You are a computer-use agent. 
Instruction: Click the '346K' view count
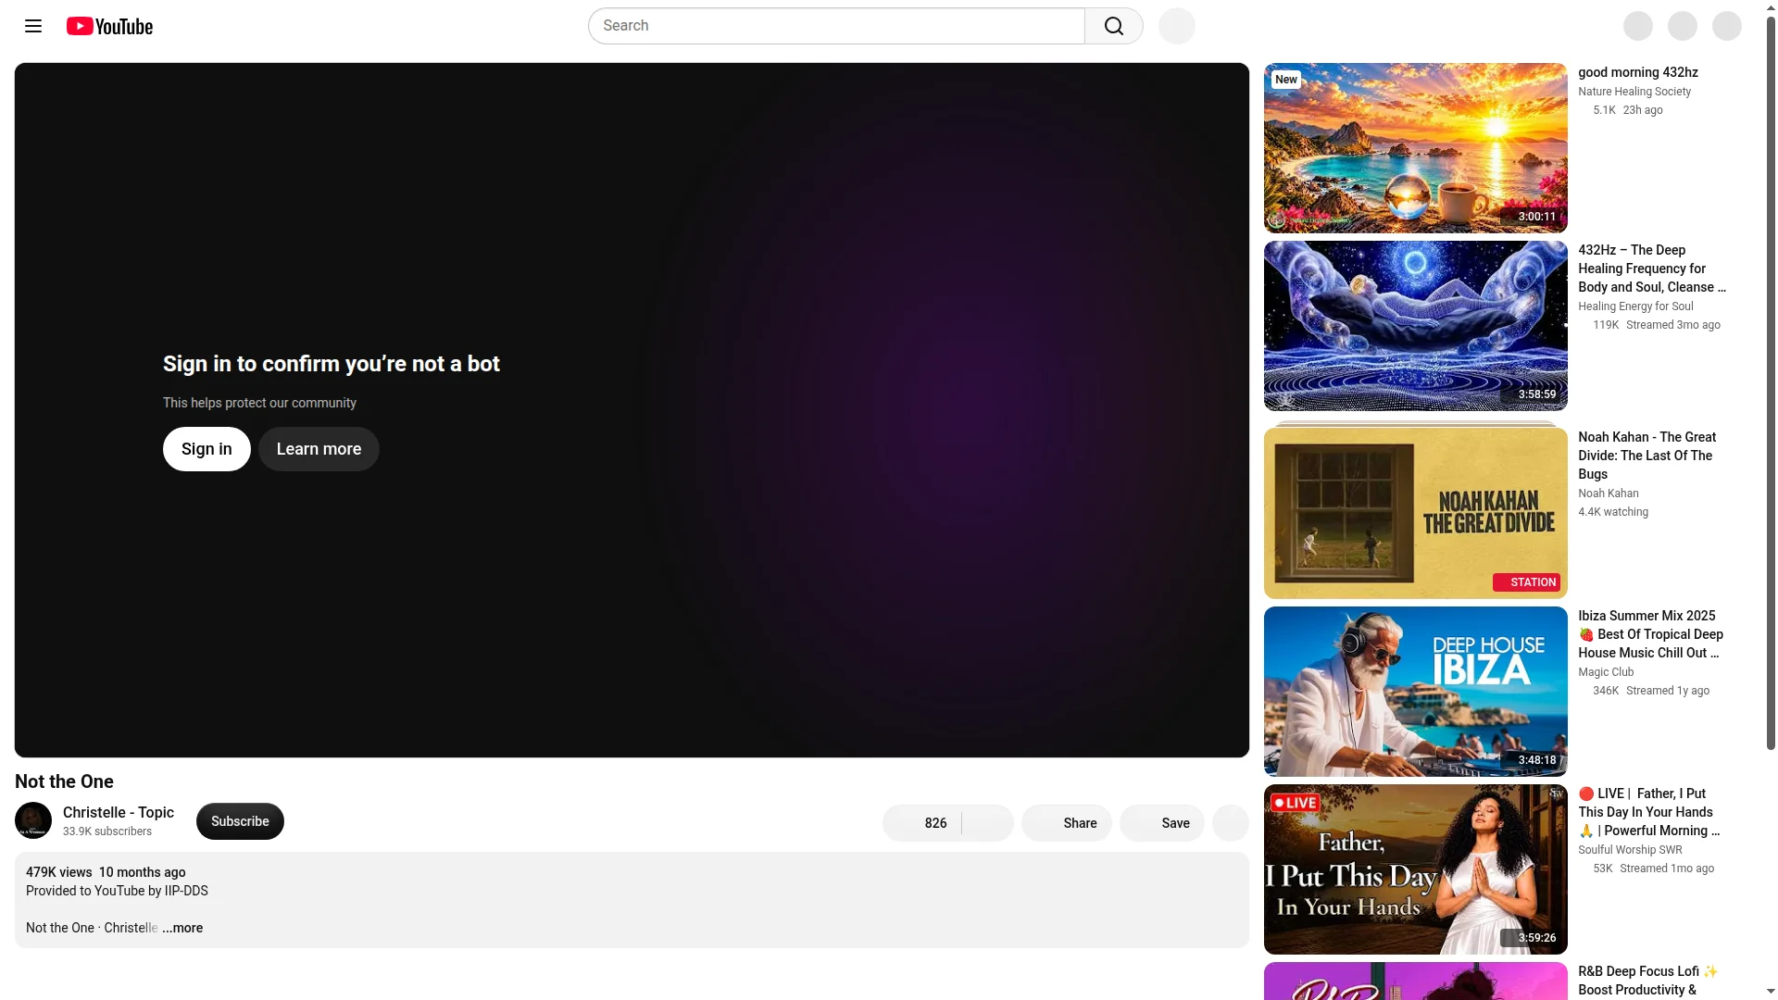(x=1606, y=691)
